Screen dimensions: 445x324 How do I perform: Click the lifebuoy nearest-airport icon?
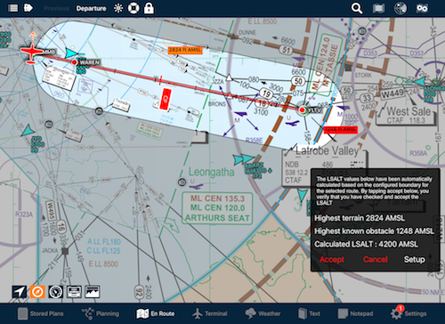pos(133,8)
